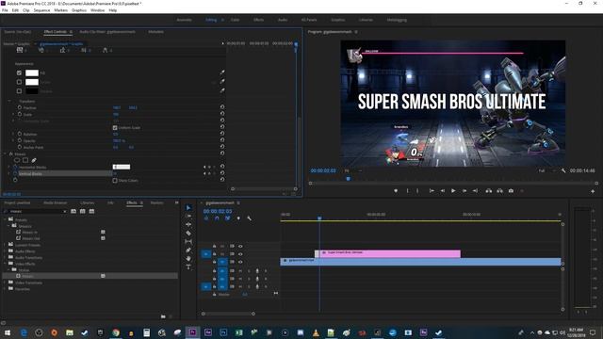Collapse the Video Effects folder
Image resolution: width=603 pixels, height=339 pixels.
tap(5, 264)
